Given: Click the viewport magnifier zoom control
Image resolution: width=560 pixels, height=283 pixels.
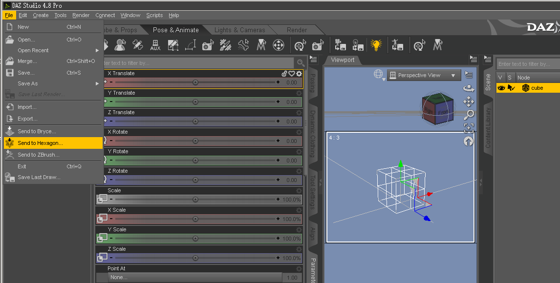Looking at the screenshot, I should [x=469, y=115].
